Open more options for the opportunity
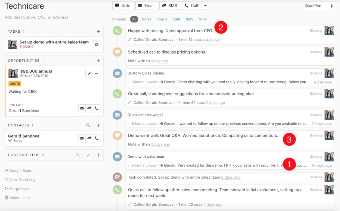 (x=97, y=73)
